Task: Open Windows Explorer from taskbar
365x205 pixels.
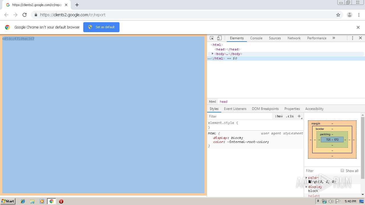Action: click(32, 201)
